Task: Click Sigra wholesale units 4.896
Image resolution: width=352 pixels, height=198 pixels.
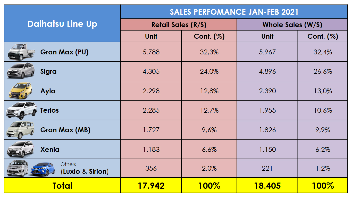Action: click(x=267, y=71)
